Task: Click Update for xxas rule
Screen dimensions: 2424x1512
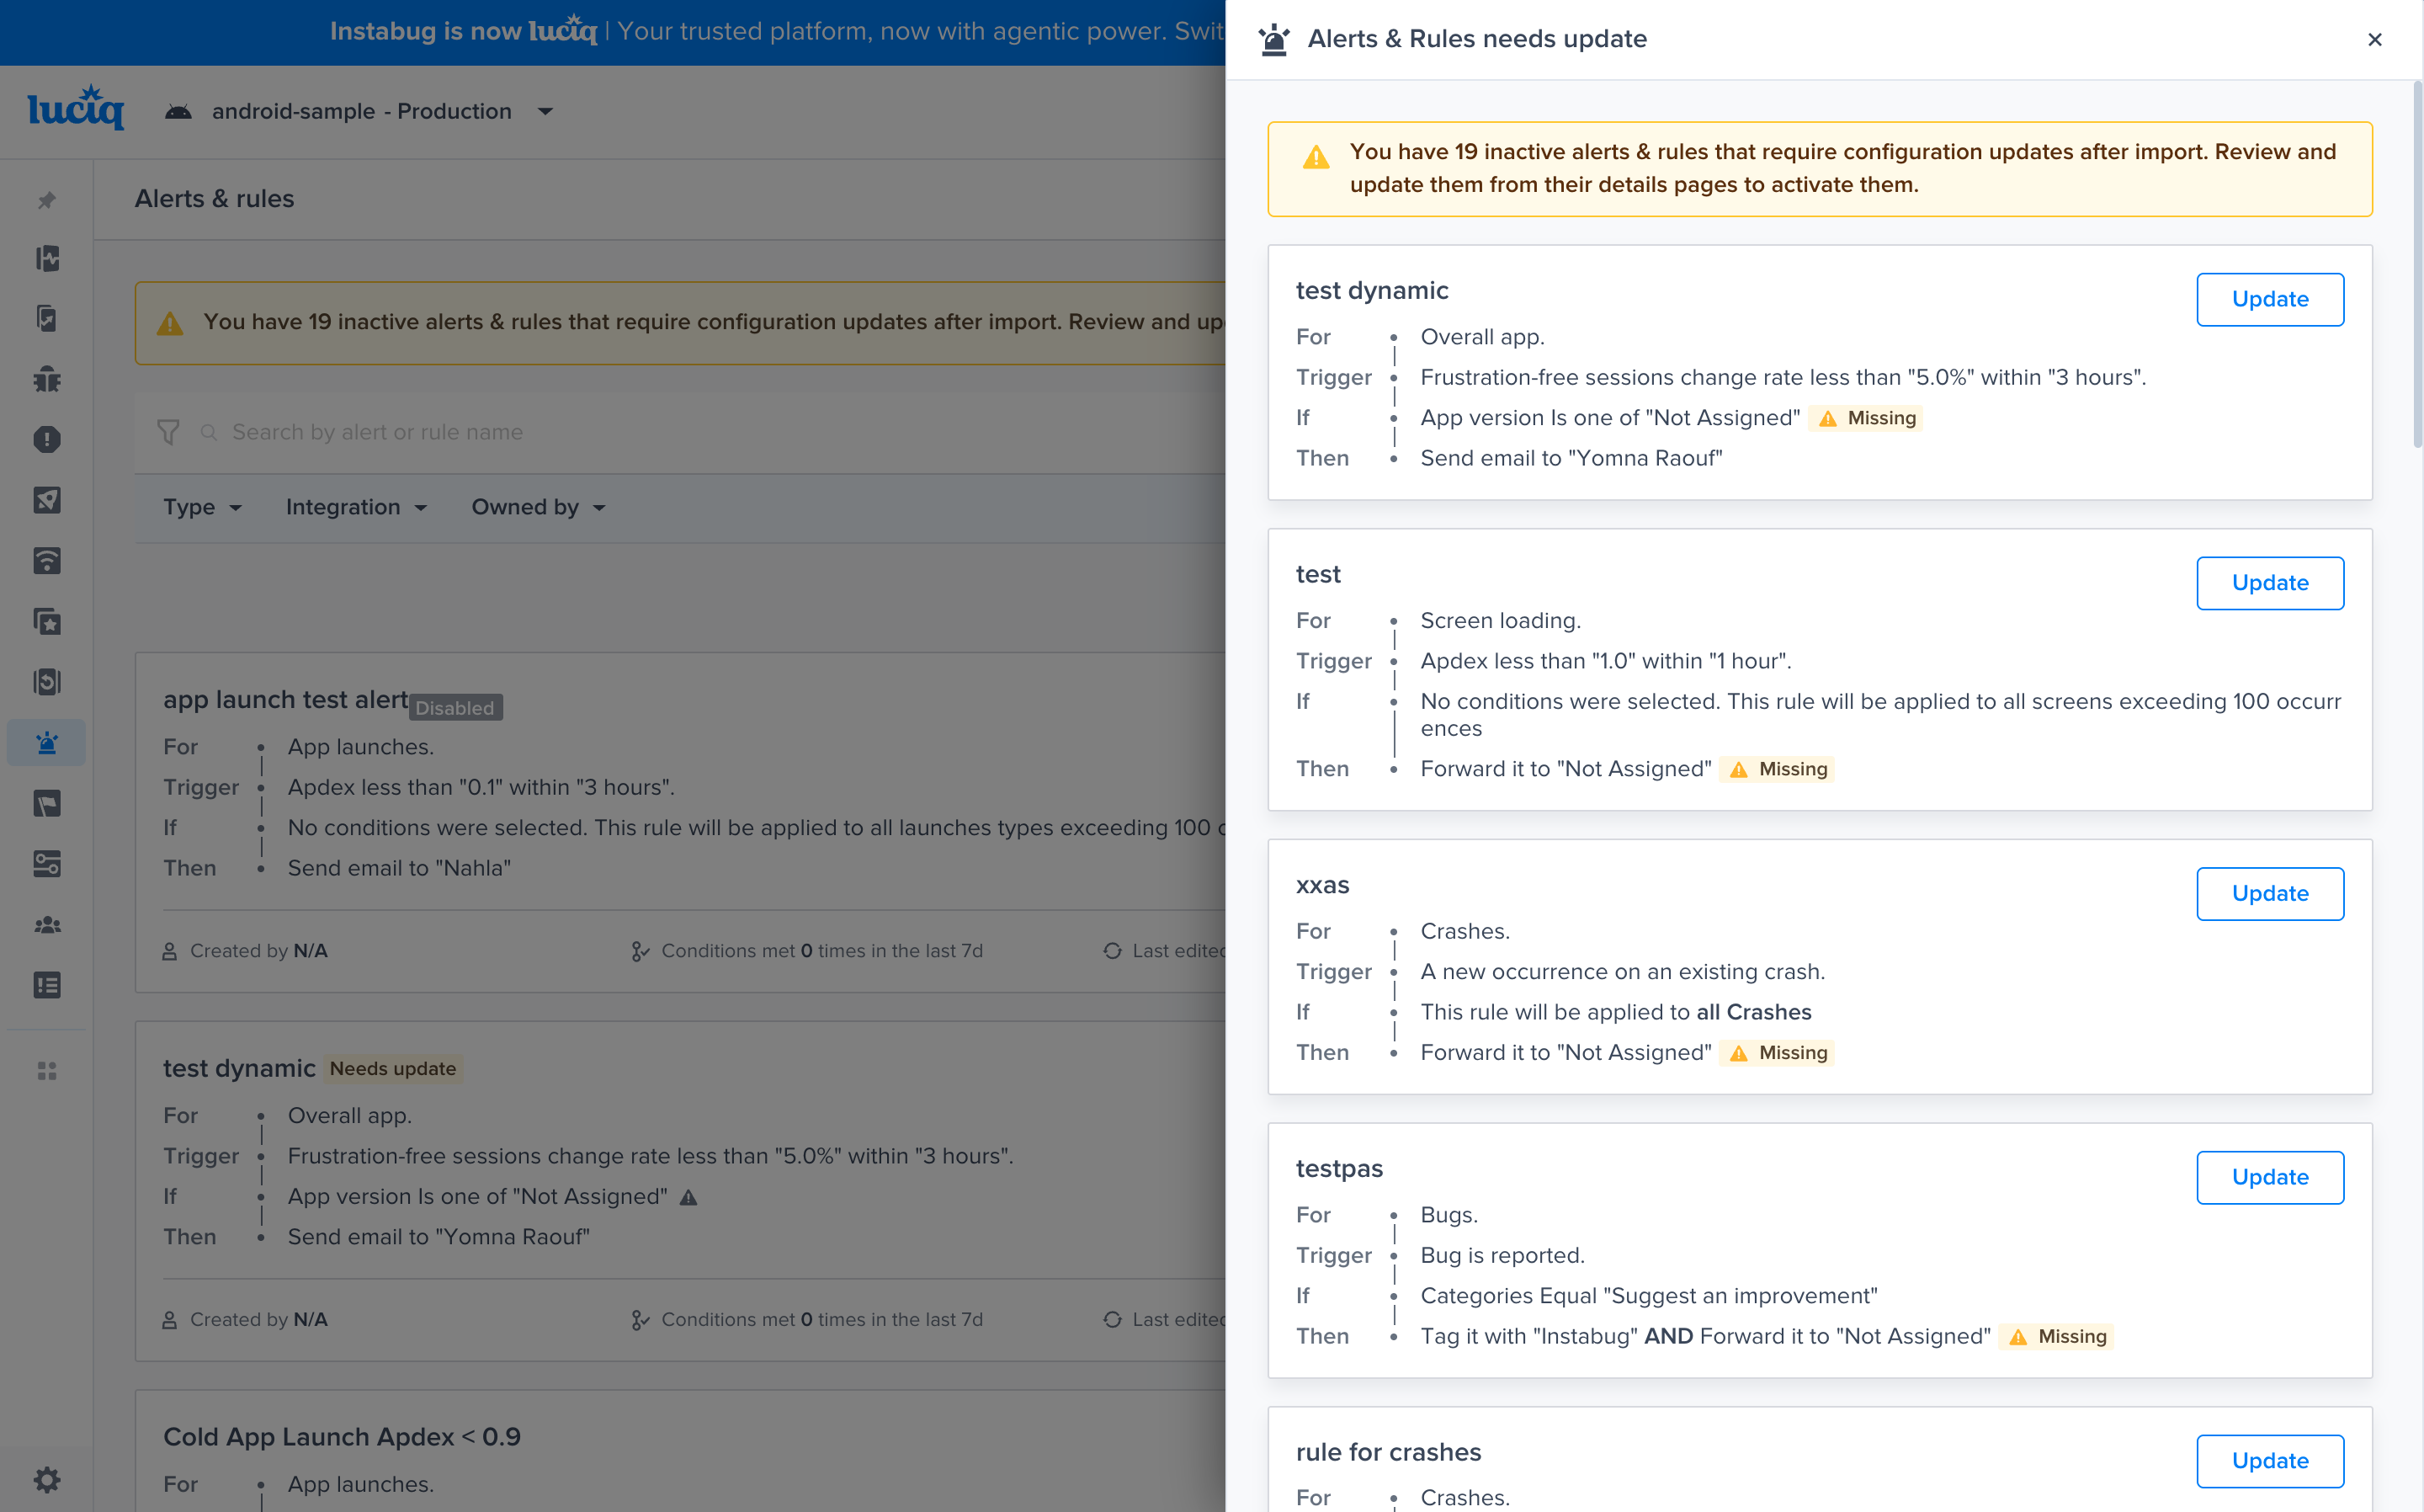Action: [2269, 893]
